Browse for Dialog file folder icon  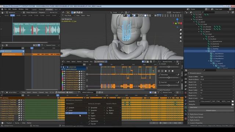tap(232, 104)
